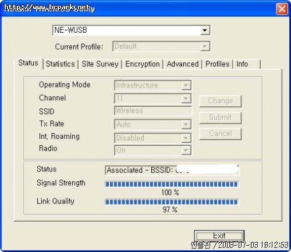Viewport: 291px width, 252px height.
Task: Open the Profiles tab
Action: [x=218, y=64]
